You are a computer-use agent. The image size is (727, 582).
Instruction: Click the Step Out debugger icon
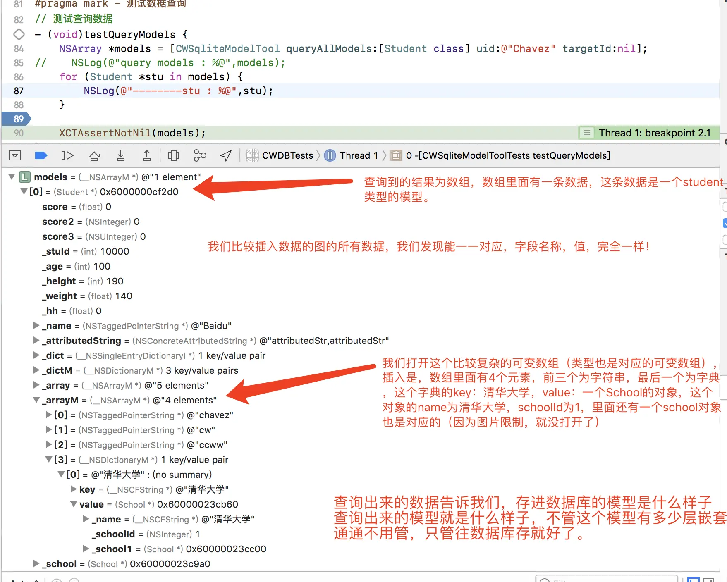tap(147, 155)
